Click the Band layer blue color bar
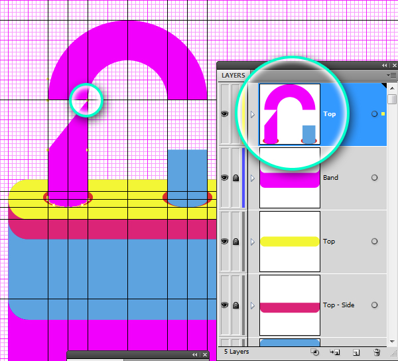The height and width of the screenshot is (361, 398). pos(243,178)
